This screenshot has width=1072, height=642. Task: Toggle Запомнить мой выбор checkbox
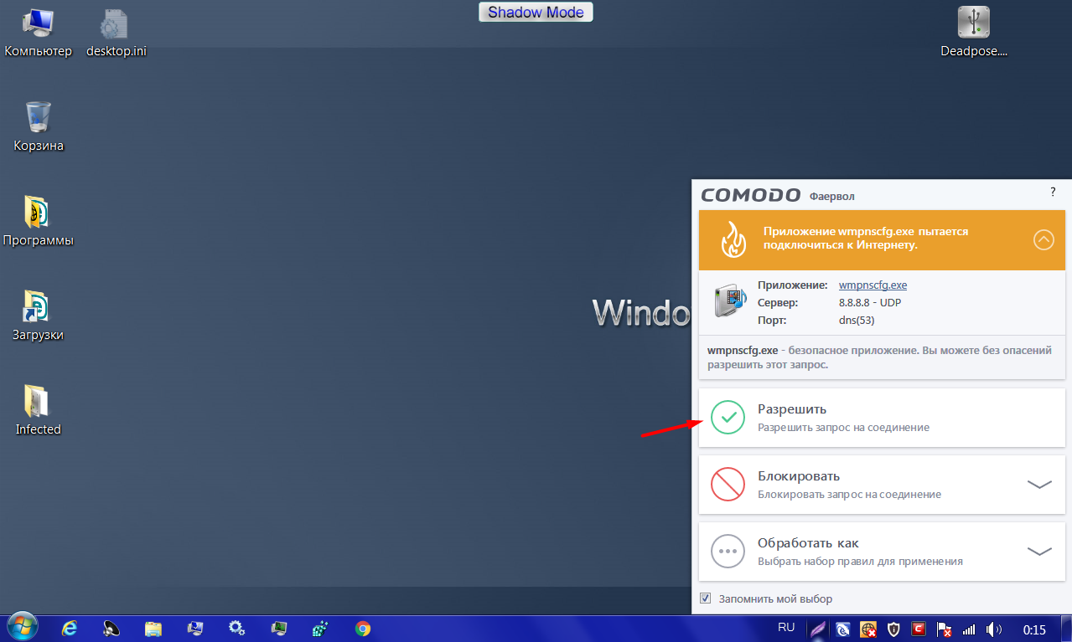[705, 598]
